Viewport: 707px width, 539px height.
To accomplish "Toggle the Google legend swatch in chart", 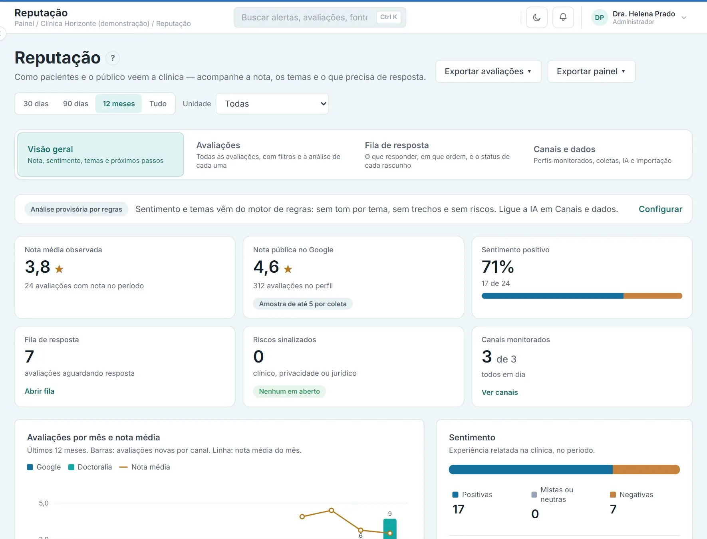I will 30,467.
